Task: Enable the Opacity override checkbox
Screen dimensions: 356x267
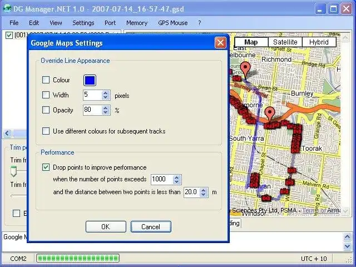Action: (46, 110)
